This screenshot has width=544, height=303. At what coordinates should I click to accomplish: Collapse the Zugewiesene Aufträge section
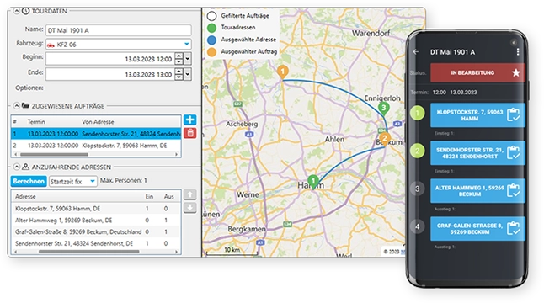point(16,106)
